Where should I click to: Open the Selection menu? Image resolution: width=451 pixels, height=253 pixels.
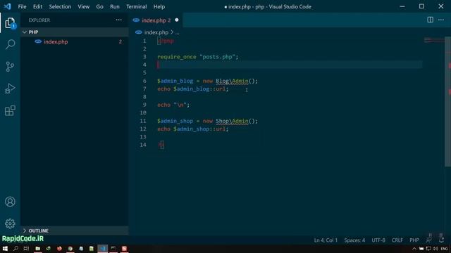60,6
